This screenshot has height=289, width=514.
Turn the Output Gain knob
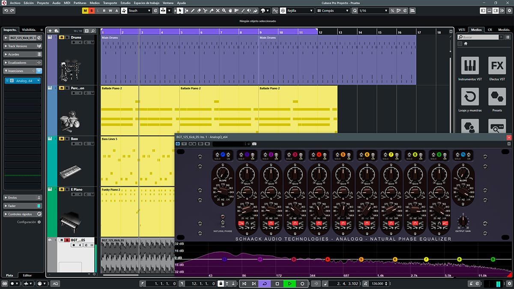463,221
